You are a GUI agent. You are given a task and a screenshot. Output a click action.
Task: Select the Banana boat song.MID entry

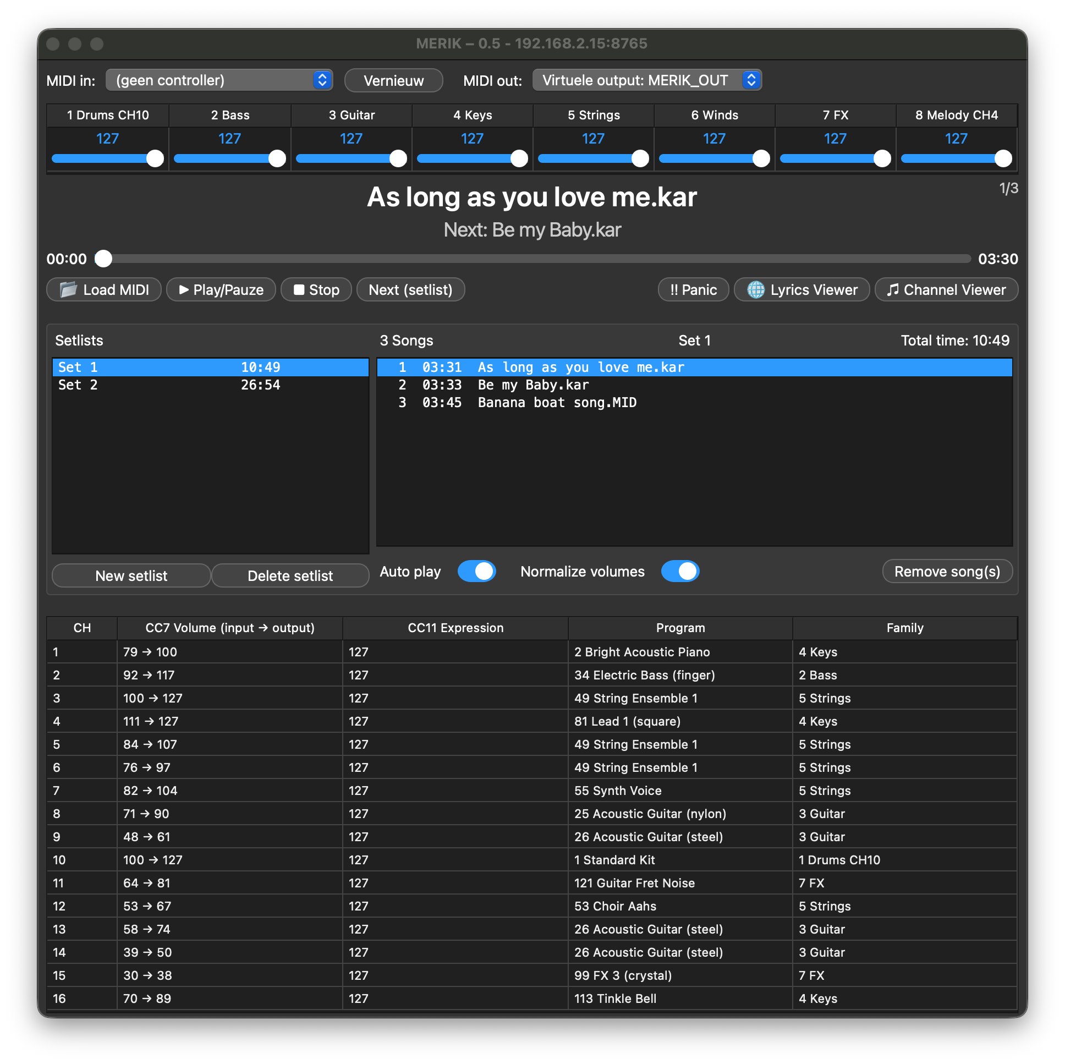point(557,403)
